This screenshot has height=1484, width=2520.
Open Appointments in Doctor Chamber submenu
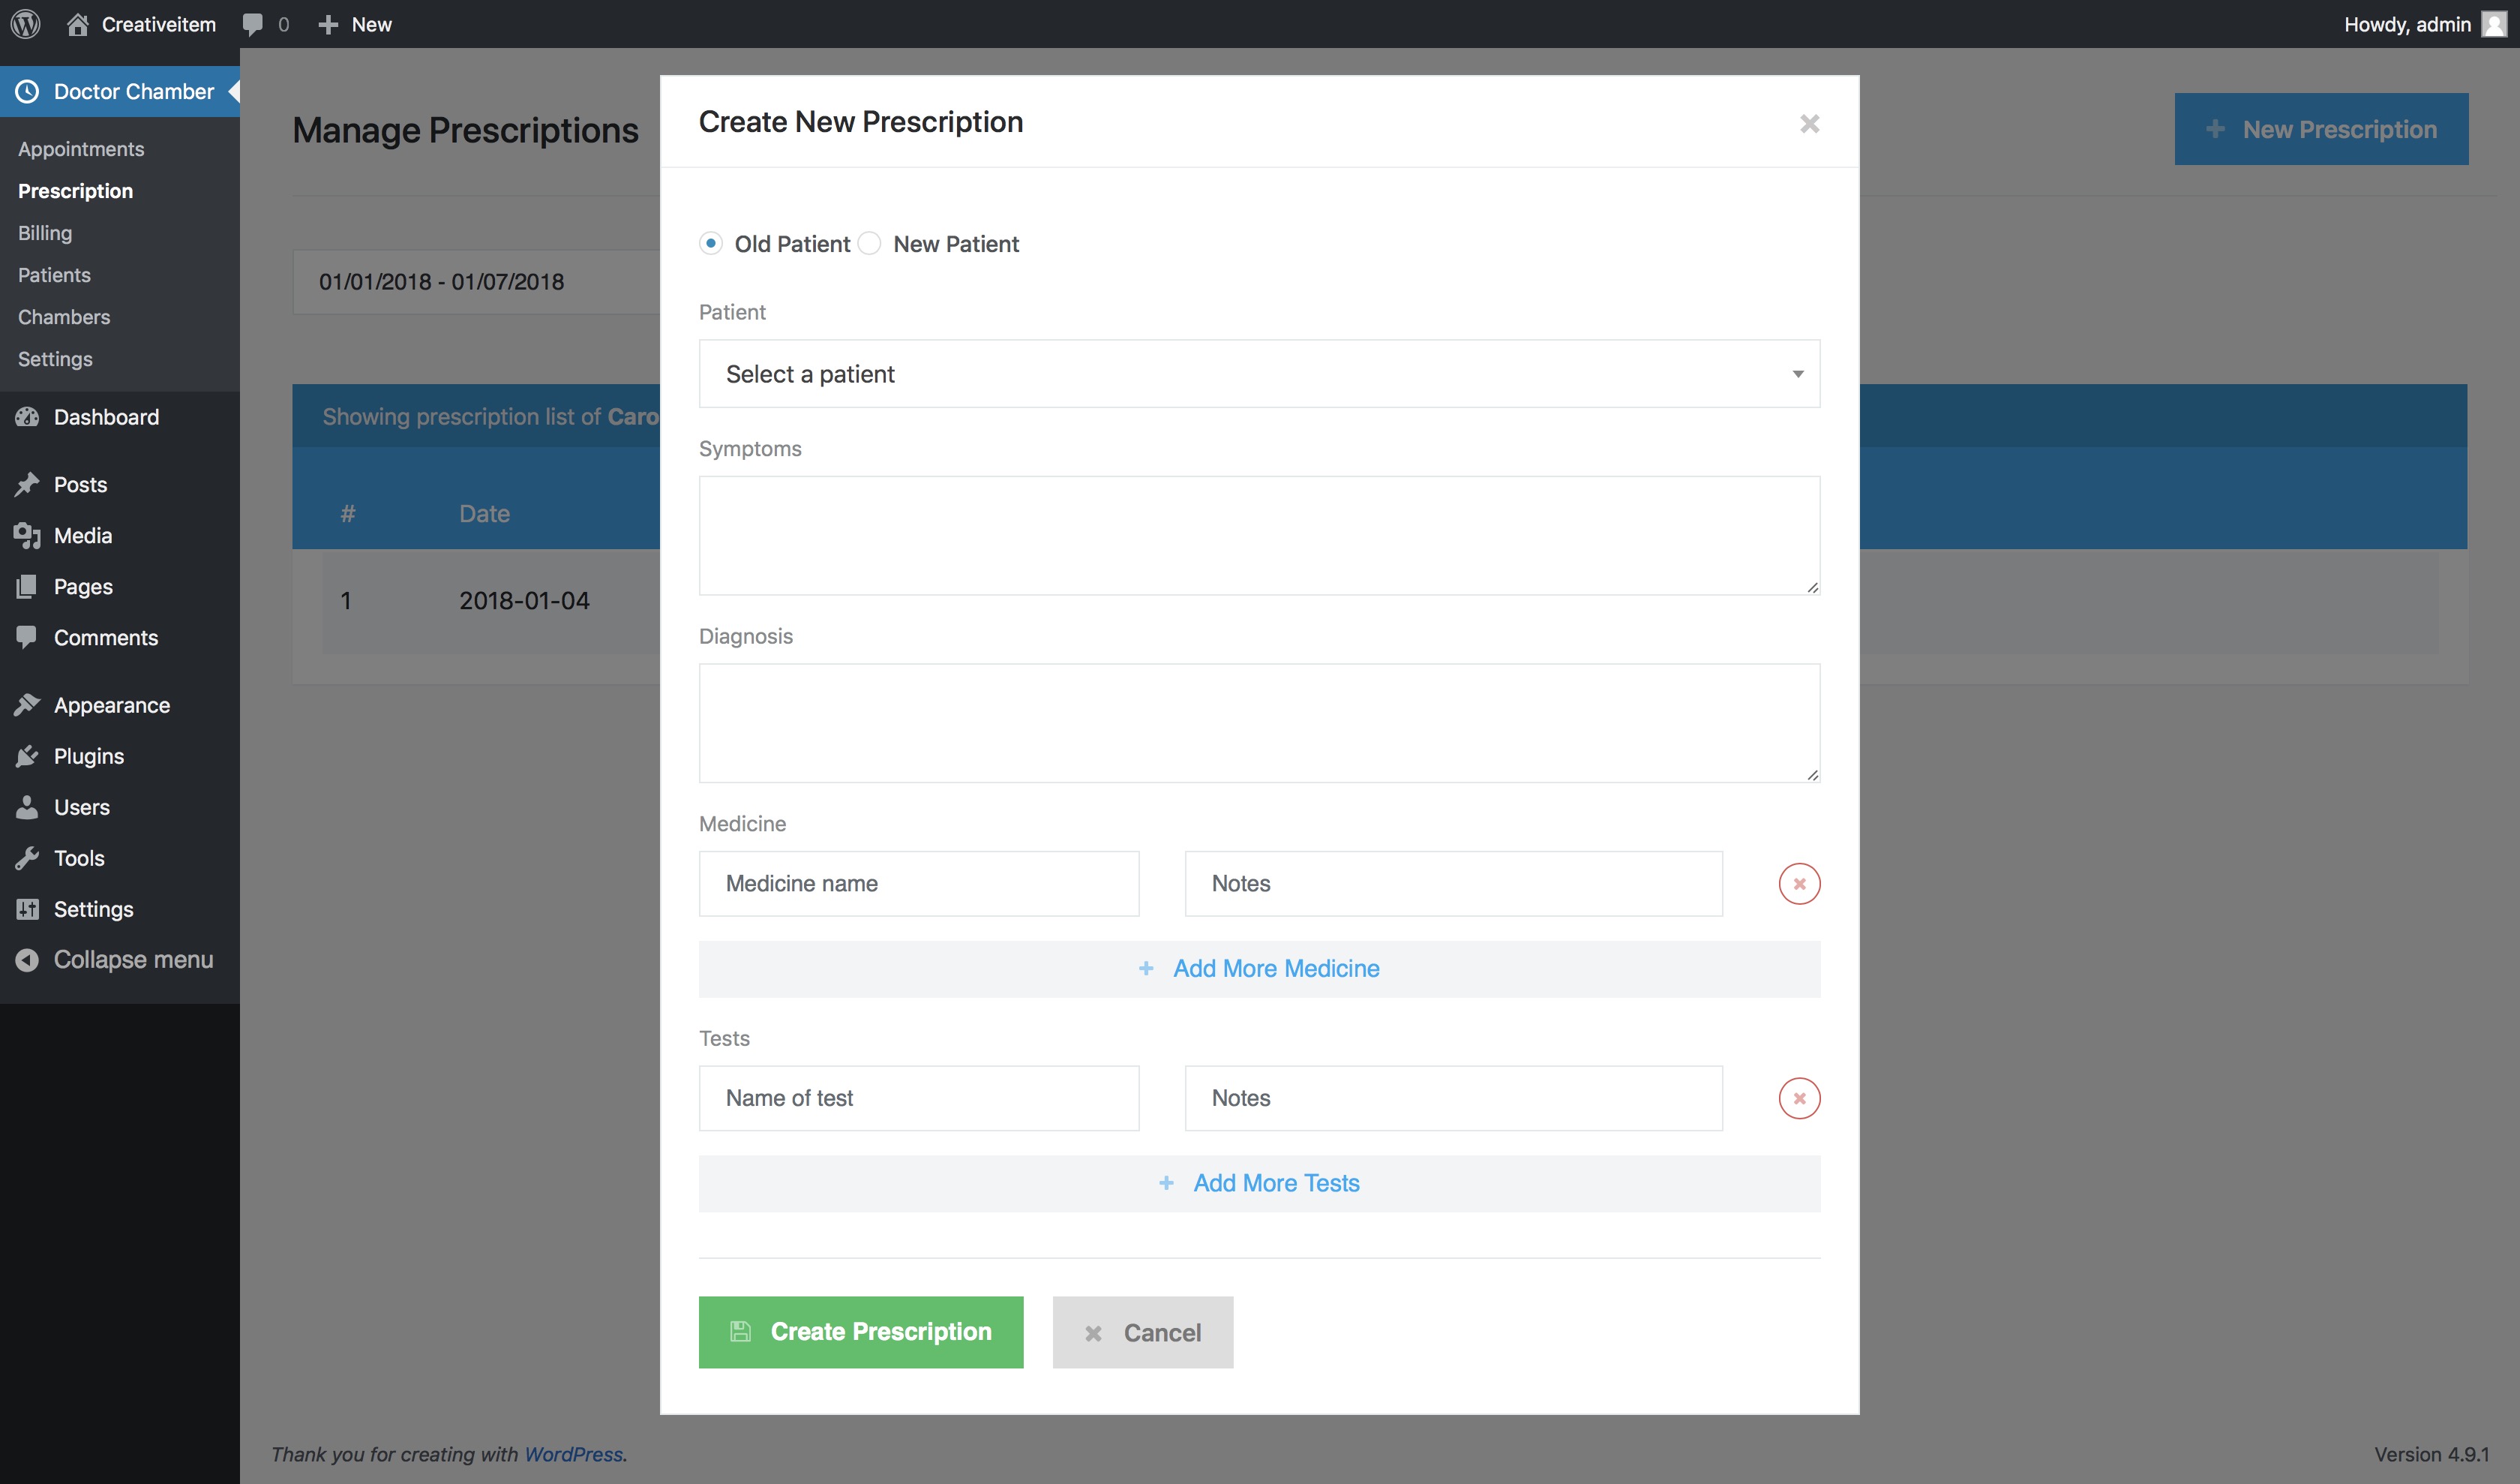pyautogui.click(x=81, y=149)
